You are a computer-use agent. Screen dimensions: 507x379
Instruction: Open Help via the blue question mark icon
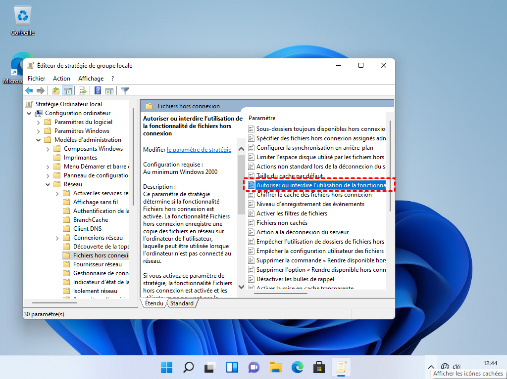tap(98, 90)
